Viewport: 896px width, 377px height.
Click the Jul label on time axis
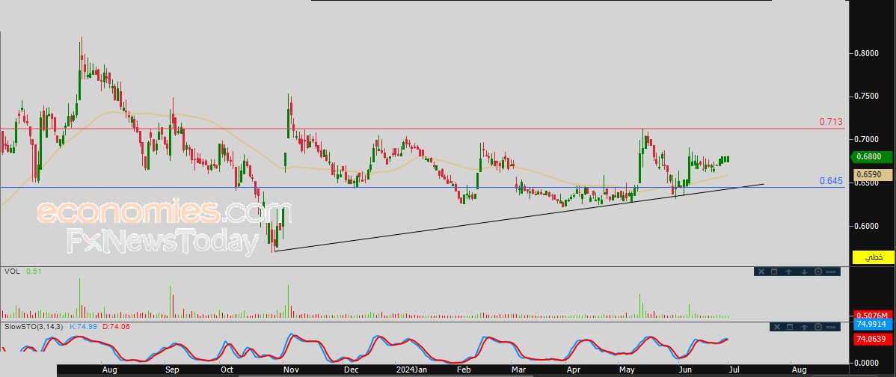(x=734, y=370)
